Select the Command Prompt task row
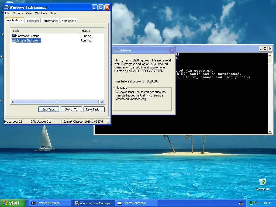 57,36
